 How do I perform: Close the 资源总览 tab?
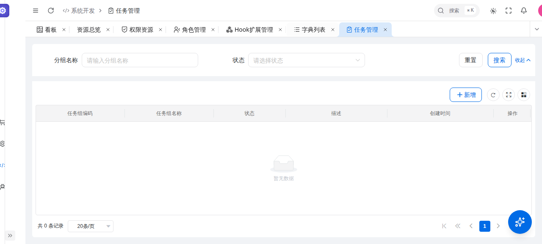tap(108, 30)
